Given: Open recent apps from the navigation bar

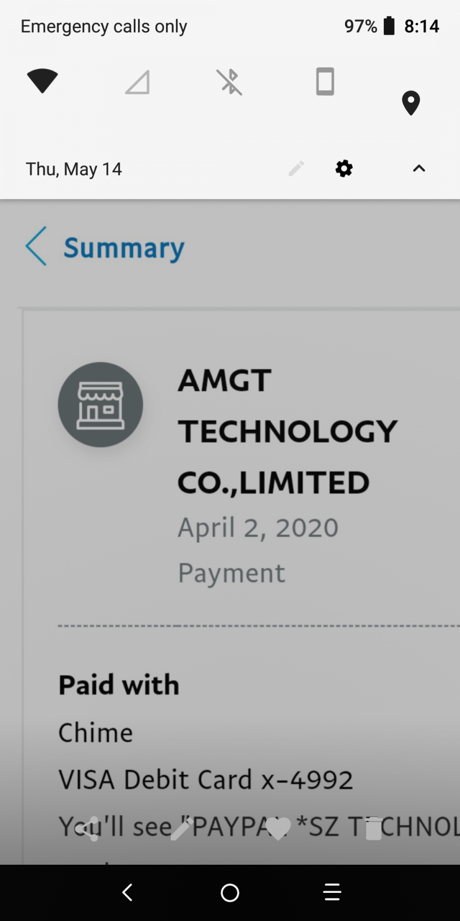Looking at the screenshot, I should coord(332,892).
